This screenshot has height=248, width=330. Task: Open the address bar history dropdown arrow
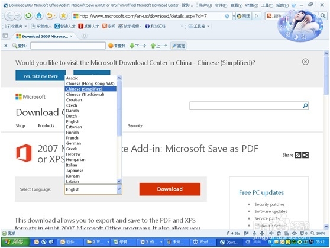[234, 16]
